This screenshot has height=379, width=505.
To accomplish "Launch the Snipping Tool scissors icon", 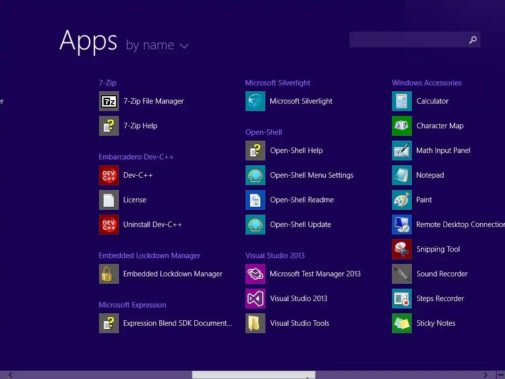I will [402, 249].
